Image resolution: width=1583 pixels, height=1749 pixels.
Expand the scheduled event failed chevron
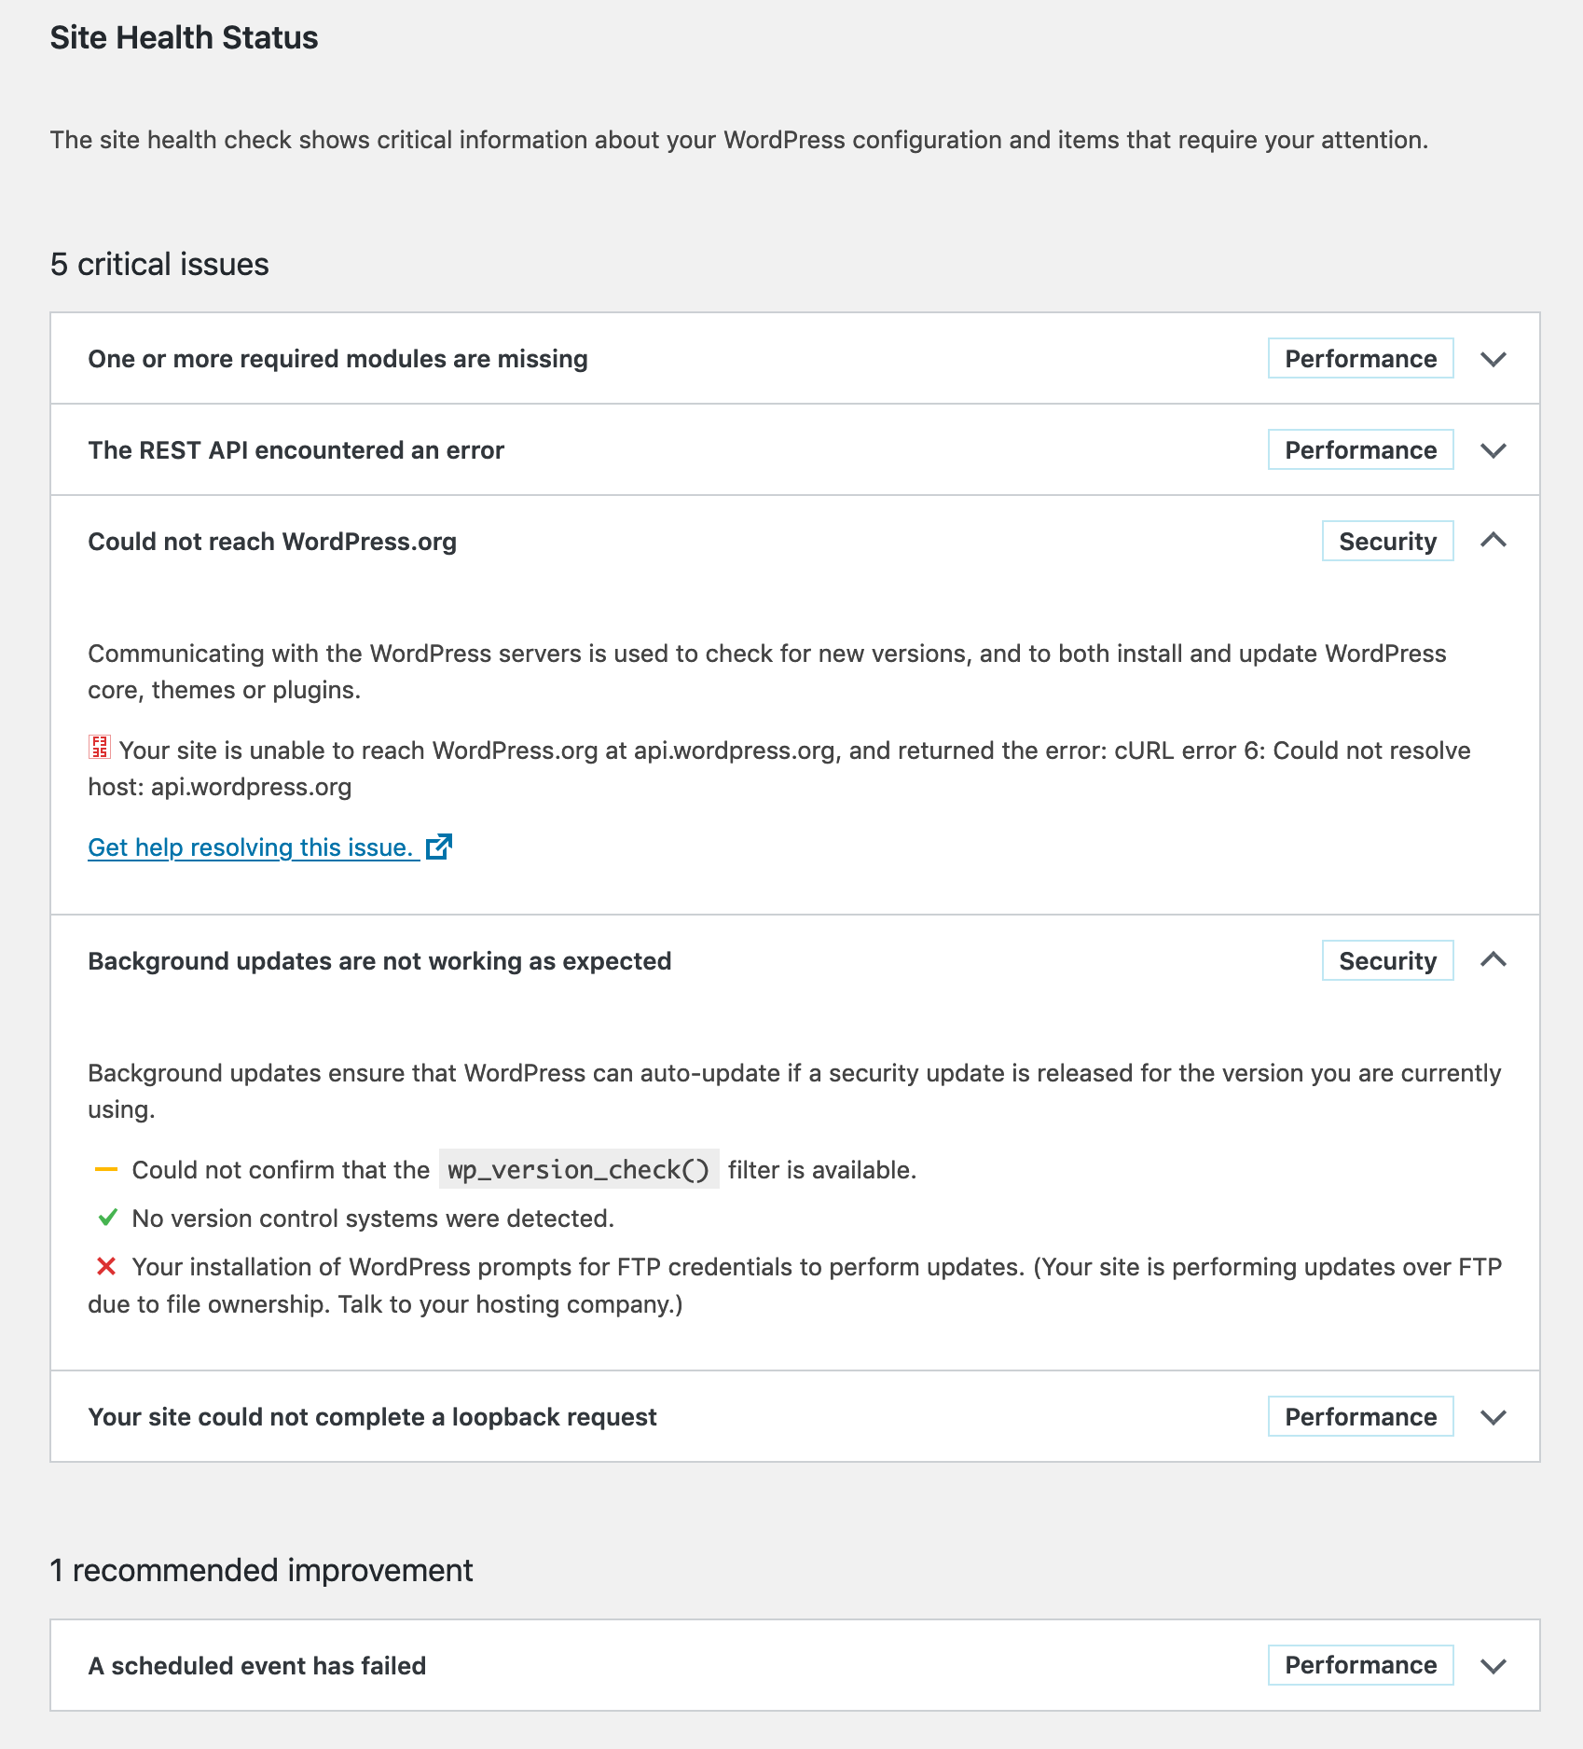click(x=1494, y=1666)
